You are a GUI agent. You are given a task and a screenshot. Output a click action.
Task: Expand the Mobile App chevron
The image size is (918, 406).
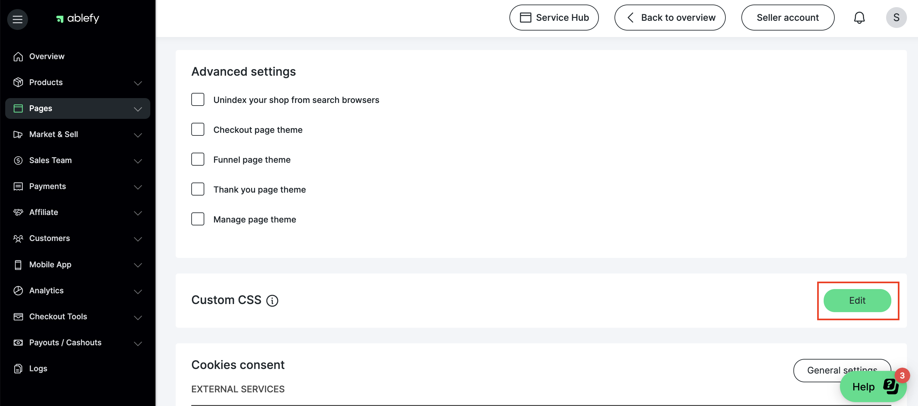point(138,265)
